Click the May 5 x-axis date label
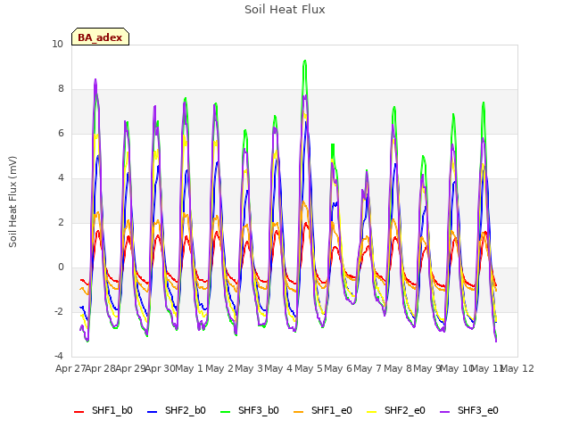Image resolution: width=571 pixels, height=428 pixels. coord(309,368)
